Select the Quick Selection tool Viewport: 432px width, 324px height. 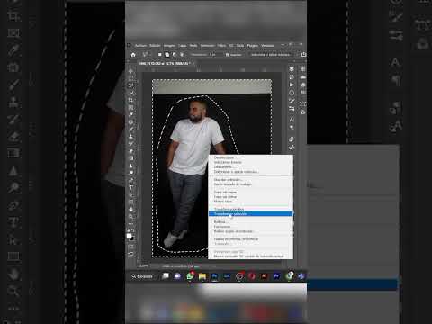click(131, 93)
